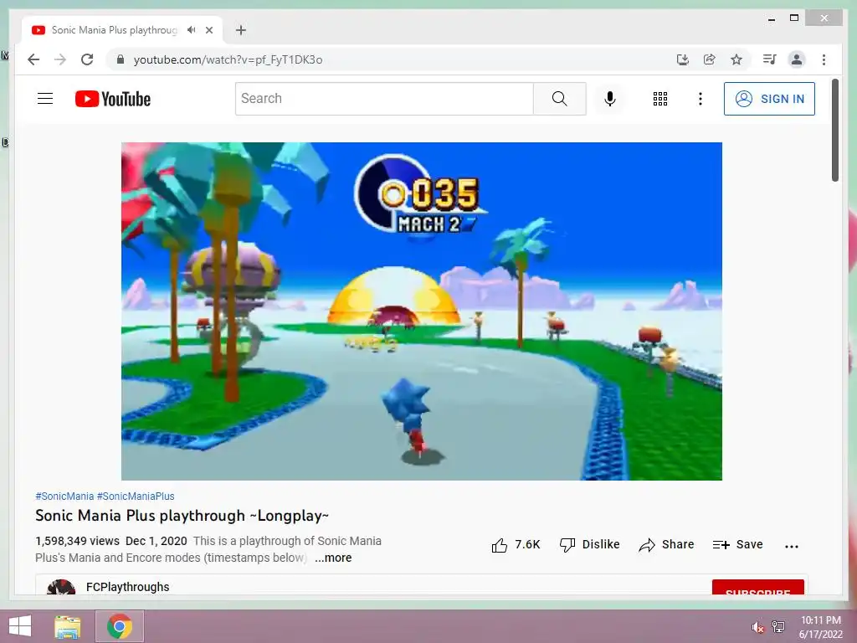This screenshot has width=857, height=643.
Task: Click the browser forward arrow
Action: tap(60, 59)
